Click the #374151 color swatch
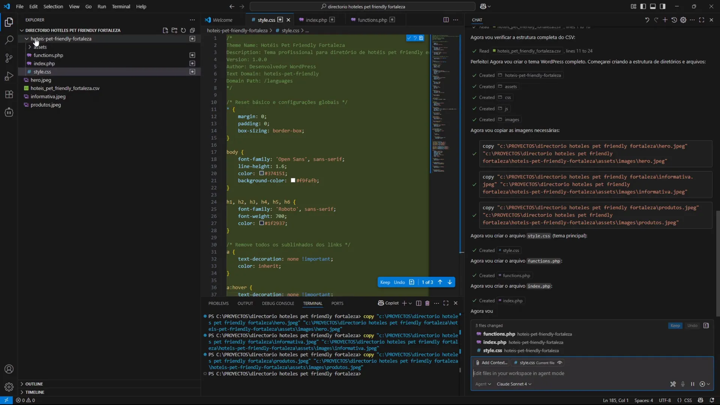Image resolution: width=720 pixels, height=405 pixels. tap(261, 173)
